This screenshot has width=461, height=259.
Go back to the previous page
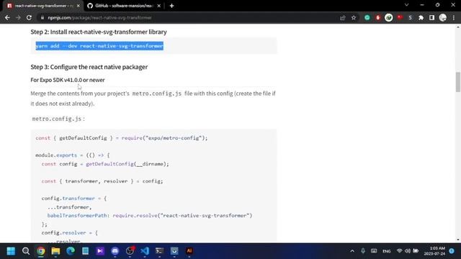(7, 17)
